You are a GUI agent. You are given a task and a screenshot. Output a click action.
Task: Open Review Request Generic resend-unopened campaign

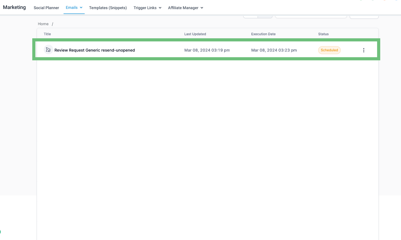95,50
